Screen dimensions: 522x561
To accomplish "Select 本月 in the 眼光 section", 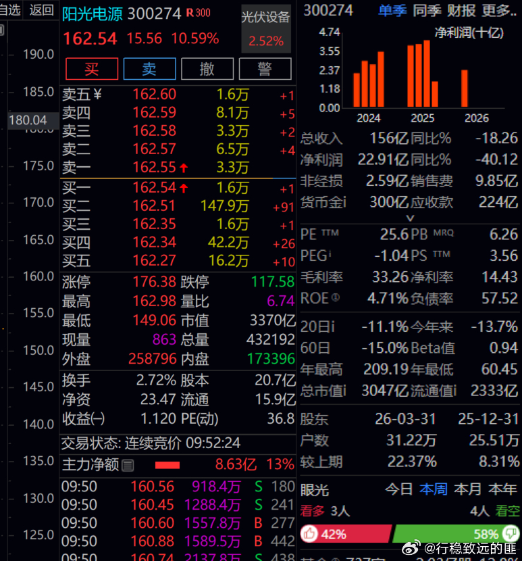I will coord(468,489).
